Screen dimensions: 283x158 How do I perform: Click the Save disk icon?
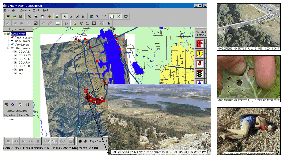21,17
